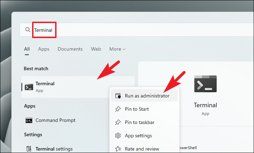The width and height of the screenshot is (254, 153).
Task: Click the Run as administrator shield icon
Action: 118,96
